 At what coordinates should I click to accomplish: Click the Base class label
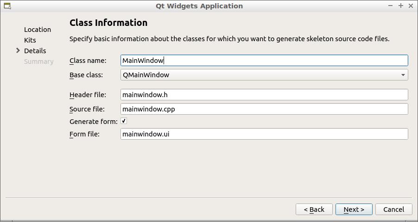tap(86, 75)
